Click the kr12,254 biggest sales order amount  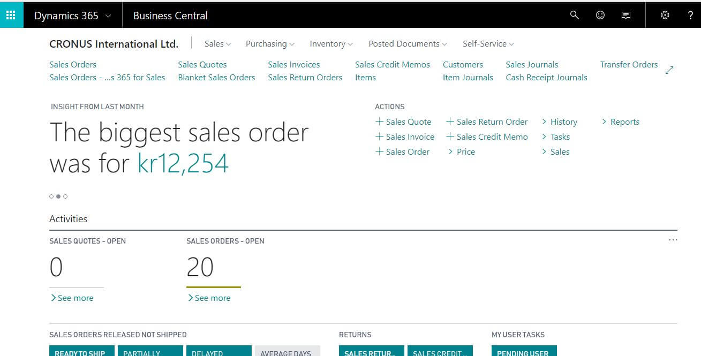tap(183, 163)
